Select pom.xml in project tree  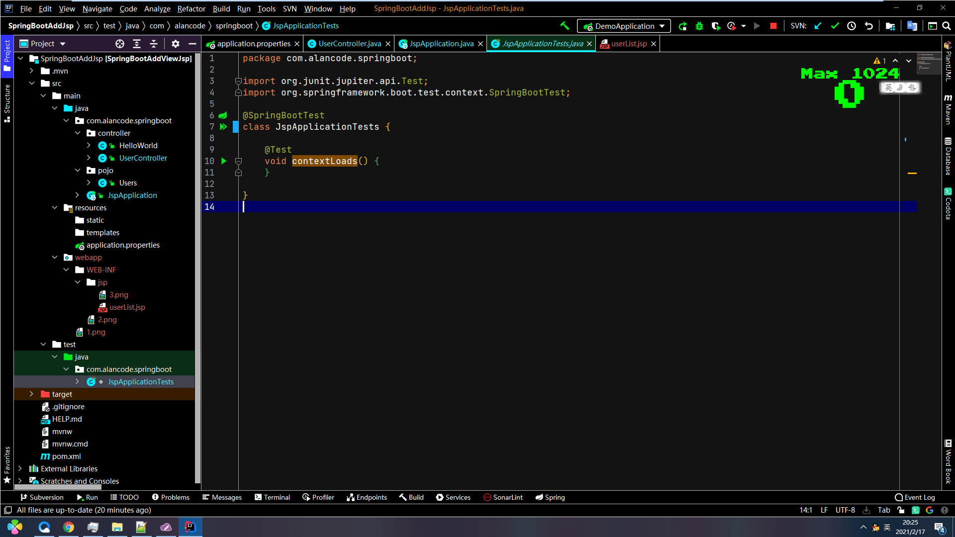(x=66, y=456)
